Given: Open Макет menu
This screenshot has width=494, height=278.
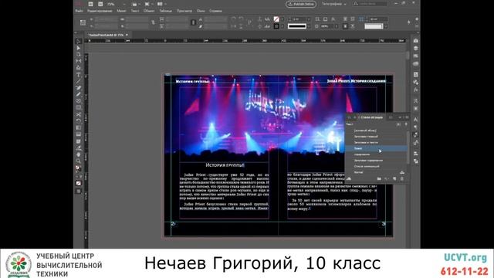Looking at the screenshot, I should click(x=121, y=11).
